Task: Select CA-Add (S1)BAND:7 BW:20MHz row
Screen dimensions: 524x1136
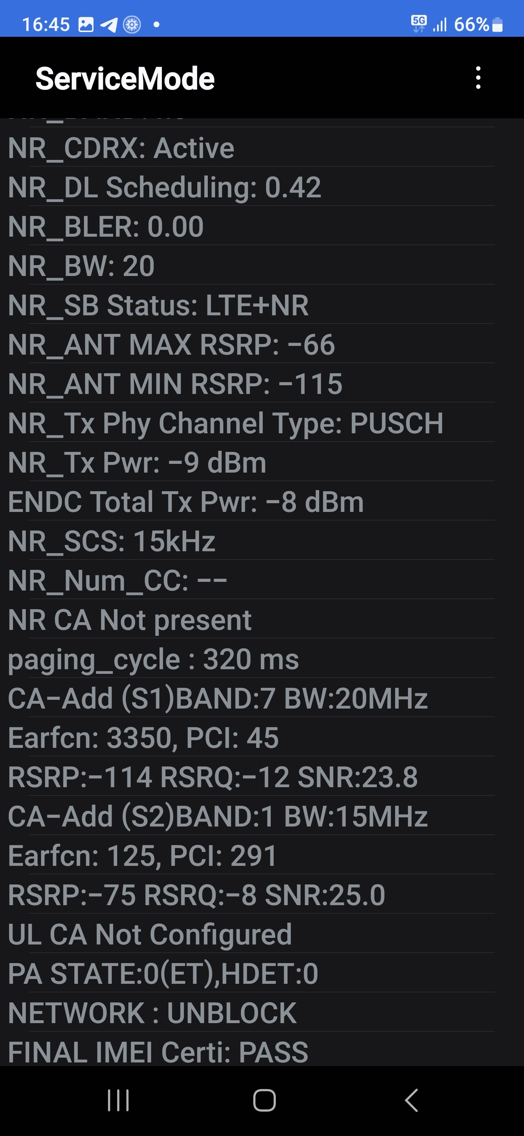Action: (x=251, y=698)
